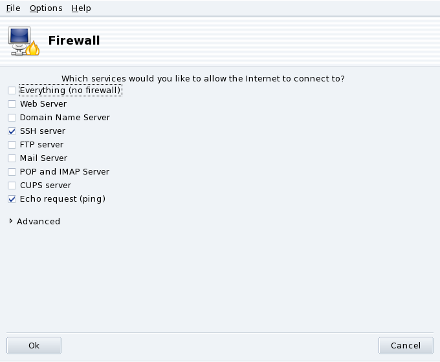Disable Echo request (ping) checkbox
The image size is (440, 362).
coord(12,199)
